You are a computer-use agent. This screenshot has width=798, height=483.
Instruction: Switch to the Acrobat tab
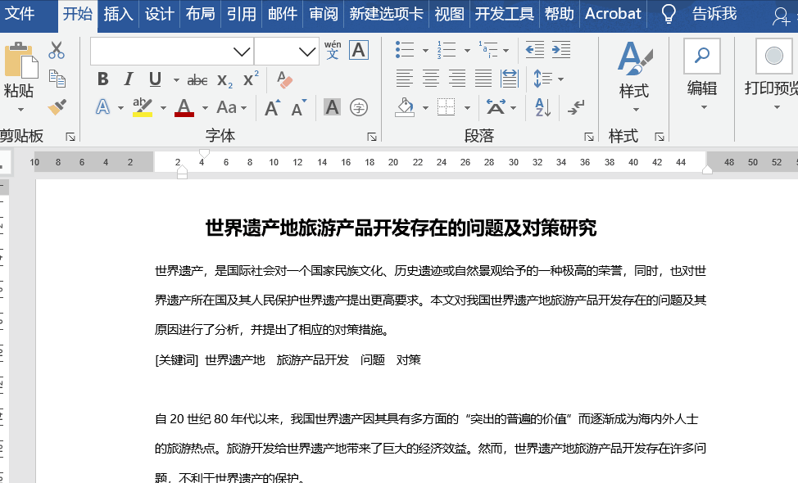pyautogui.click(x=613, y=14)
